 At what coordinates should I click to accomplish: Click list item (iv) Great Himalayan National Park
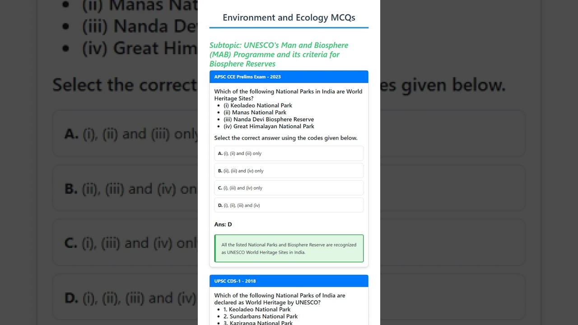tap(269, 126)
